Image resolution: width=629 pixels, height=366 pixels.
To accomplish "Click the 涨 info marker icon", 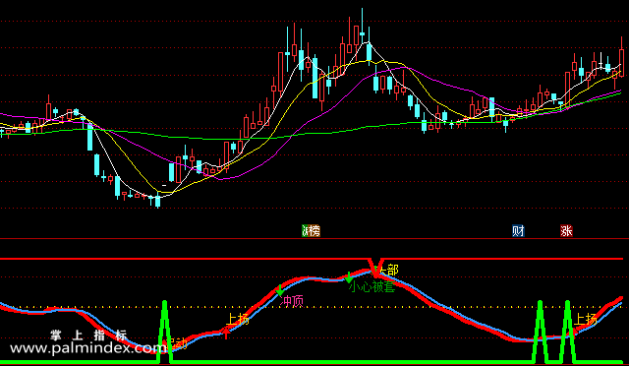I will tap(566, 231).
